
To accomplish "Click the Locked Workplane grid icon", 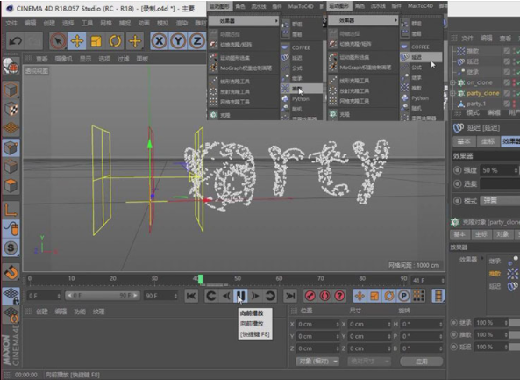I will pyautogui.click(x=11, y=296).
